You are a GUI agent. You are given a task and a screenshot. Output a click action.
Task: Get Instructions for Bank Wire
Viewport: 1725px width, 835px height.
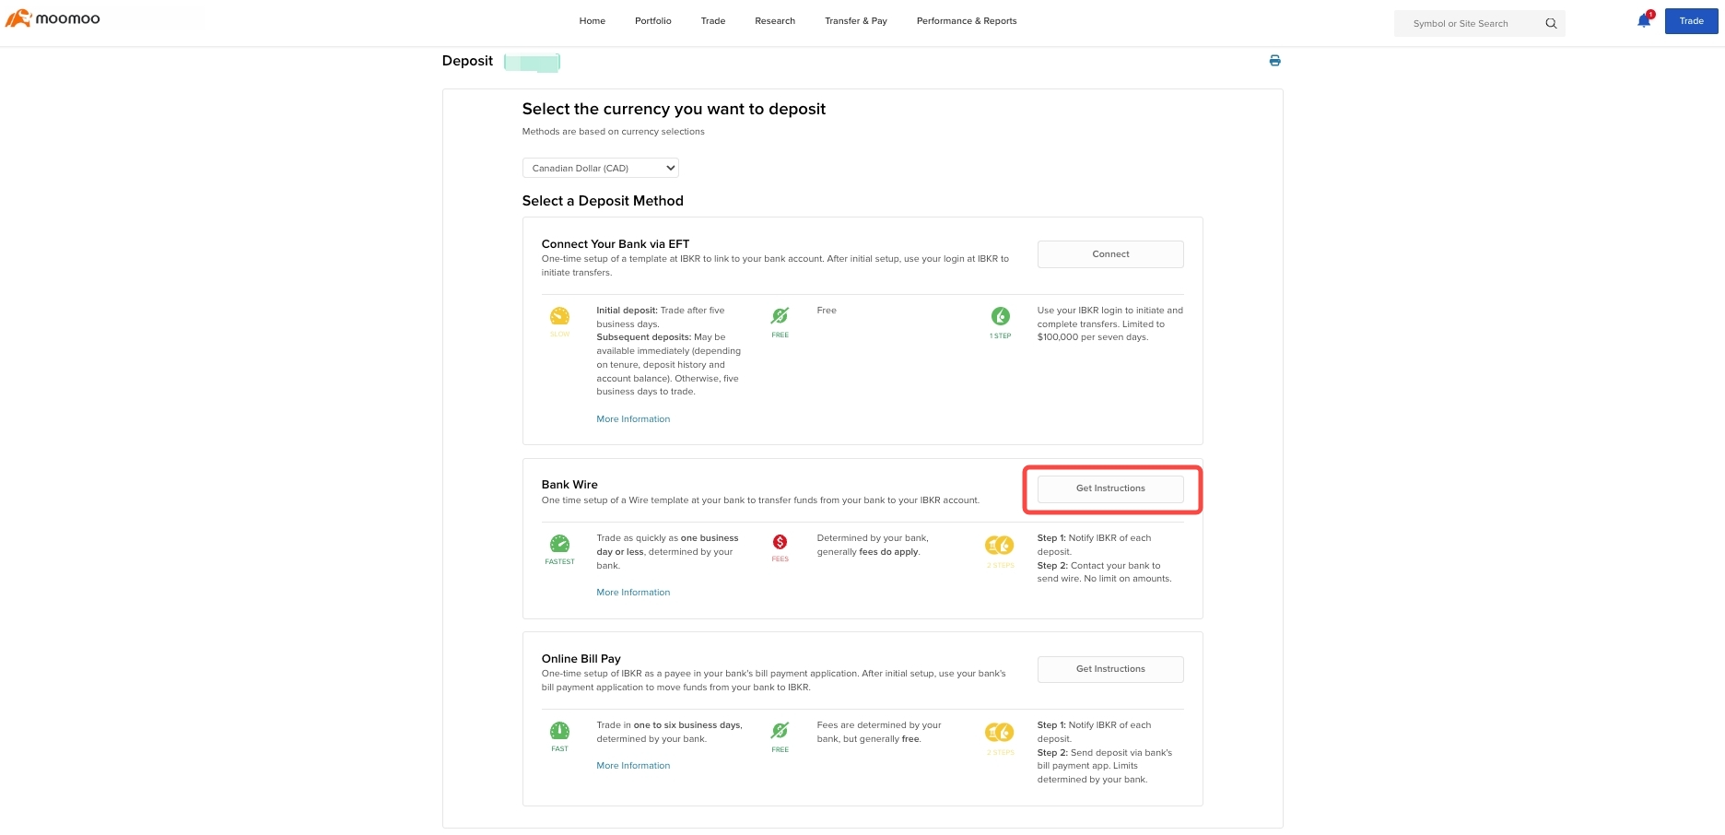coord(1110,488)
